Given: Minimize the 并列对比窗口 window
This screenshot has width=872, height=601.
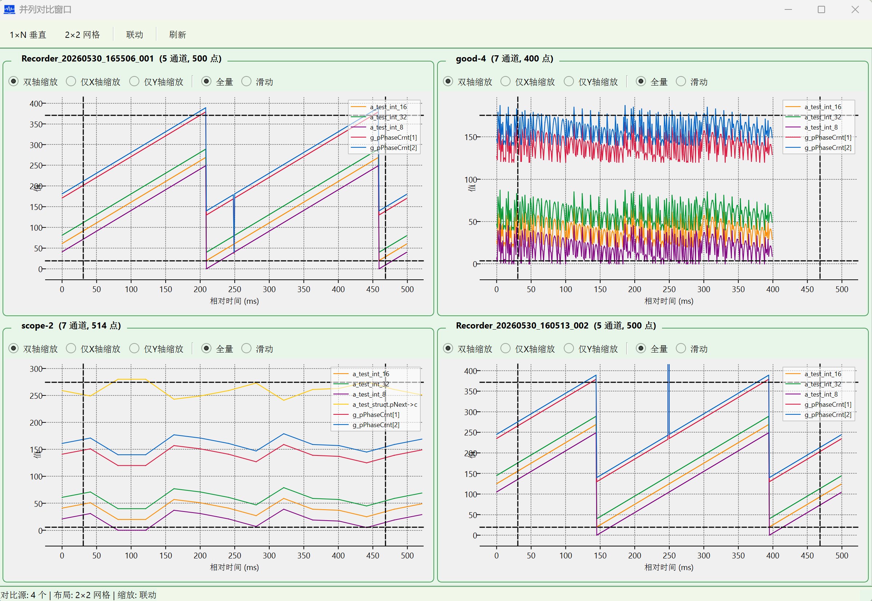Looking at the screenshot, I should pos(788,9).
